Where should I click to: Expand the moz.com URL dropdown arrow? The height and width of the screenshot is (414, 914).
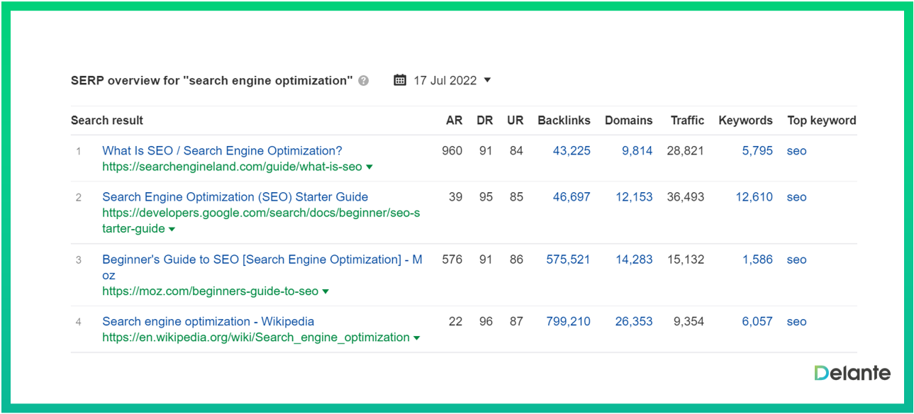click(x=325, y=291)
